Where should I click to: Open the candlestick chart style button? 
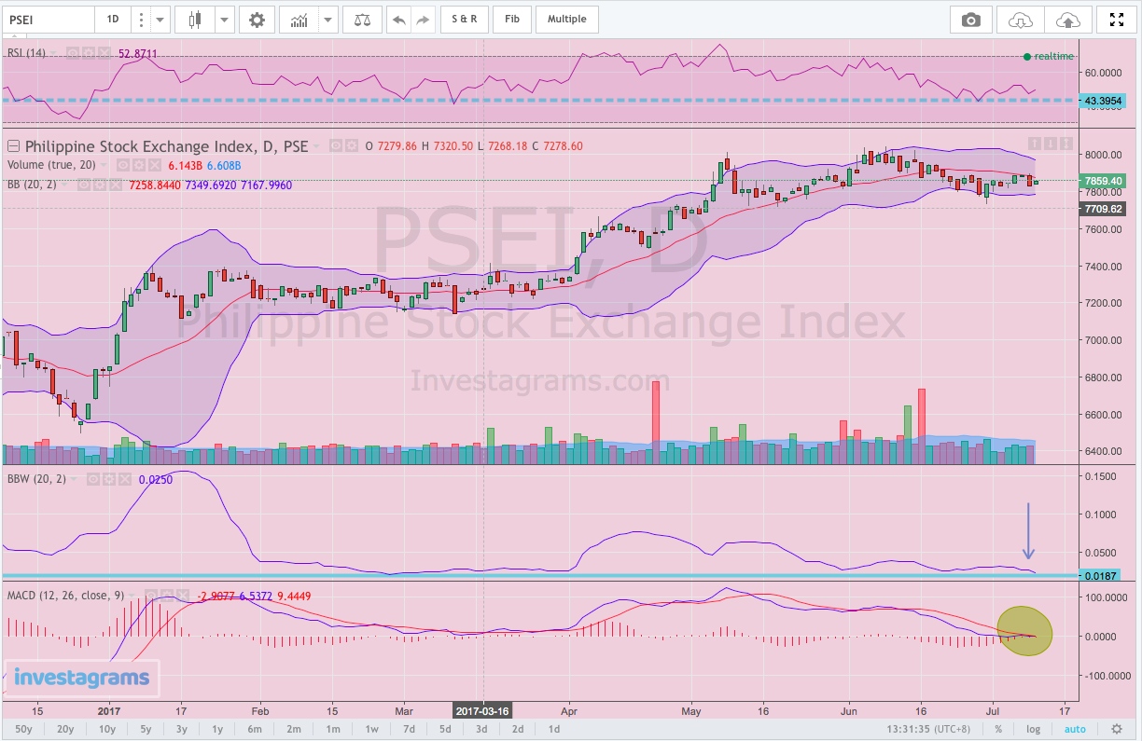(x=195, y=19)
